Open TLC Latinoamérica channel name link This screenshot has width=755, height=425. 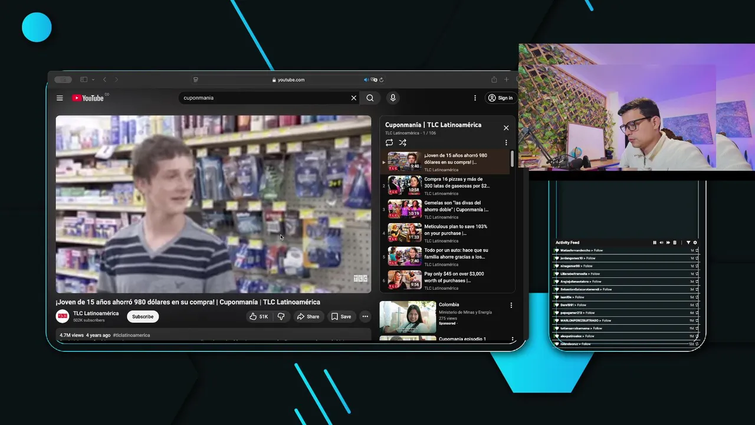coord(96,313)
